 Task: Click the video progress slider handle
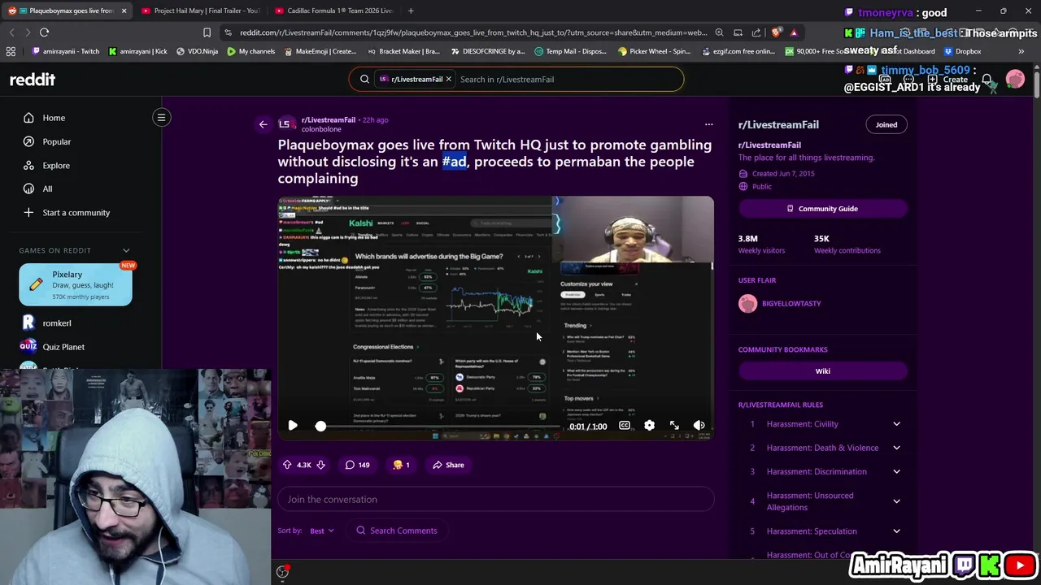[320, 426]
